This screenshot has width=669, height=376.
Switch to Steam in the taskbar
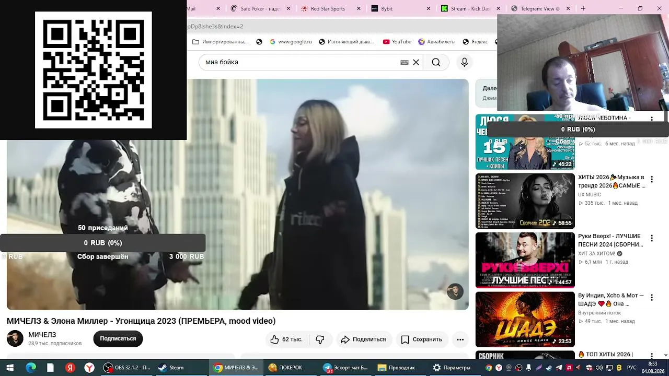pos(181,368)
